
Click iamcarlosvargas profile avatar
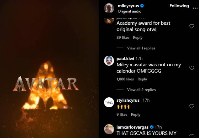pos(109,130)
